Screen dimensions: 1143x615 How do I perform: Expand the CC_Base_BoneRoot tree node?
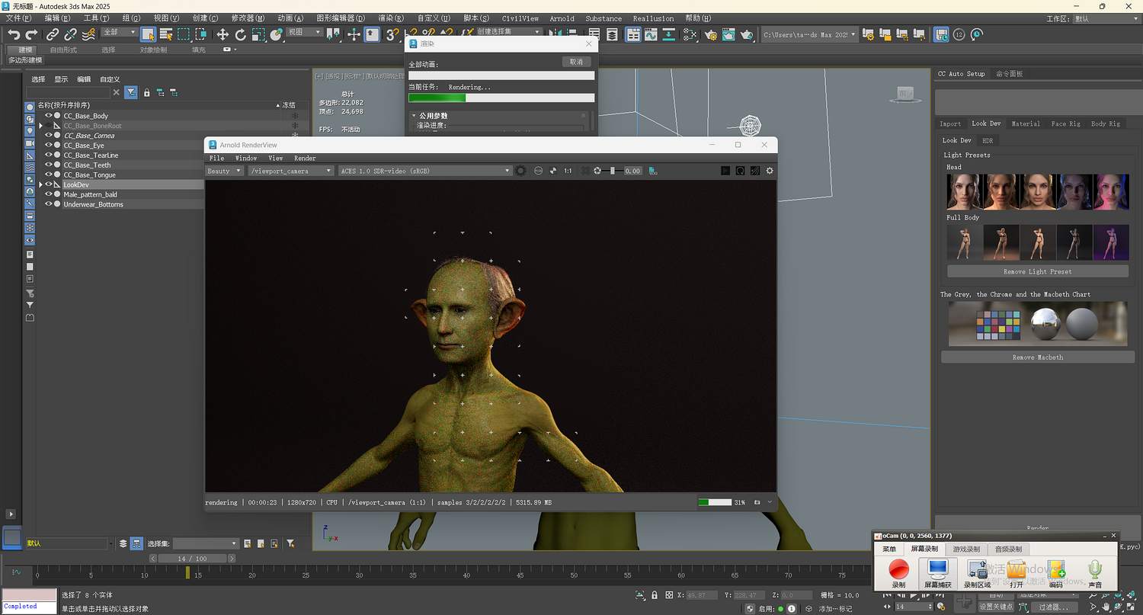[41, 126]
